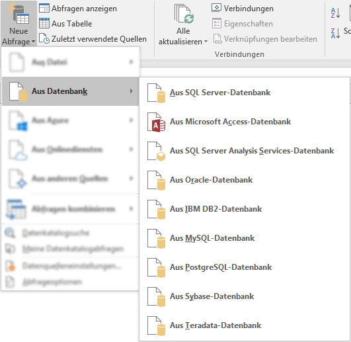Open the Aus Datei menu entry
The width and height of the screenshot is (351, 342).
point(71,62)
